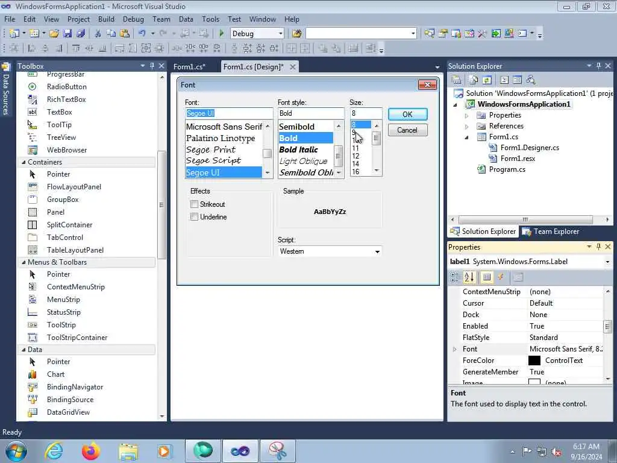617x463 pixels.
Task: Click the Find in Files icon
Action: (297, 34)
